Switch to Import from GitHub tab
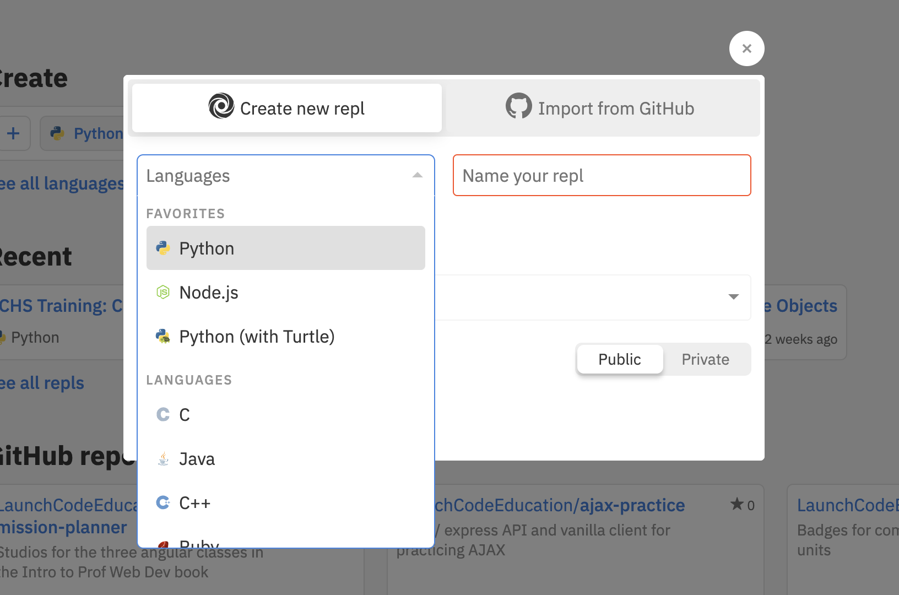 click(601, 109)
